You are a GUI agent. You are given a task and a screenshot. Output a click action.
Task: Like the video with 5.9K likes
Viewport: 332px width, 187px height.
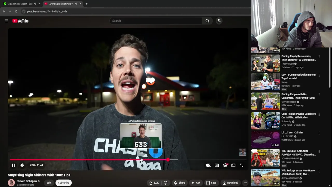[x=154, y=183]
